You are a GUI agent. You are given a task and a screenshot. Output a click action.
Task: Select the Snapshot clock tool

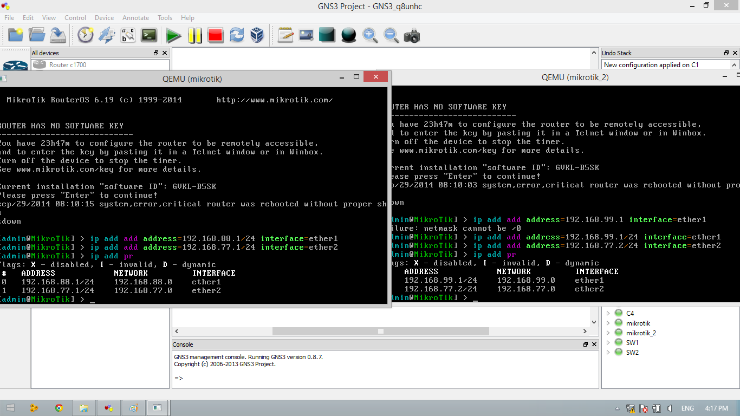[85, 35]
